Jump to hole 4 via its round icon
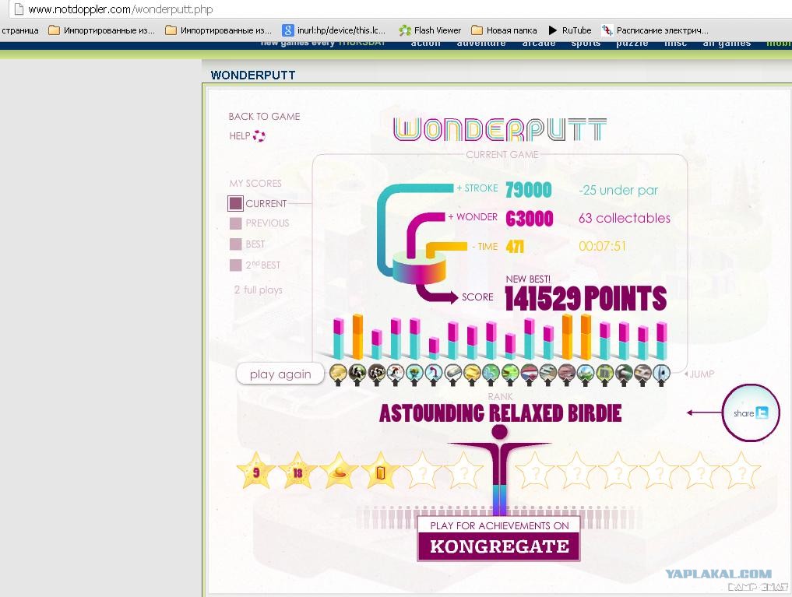Image resolution: width=792 pixels, height=597 pixels. [x=396, y=373]
